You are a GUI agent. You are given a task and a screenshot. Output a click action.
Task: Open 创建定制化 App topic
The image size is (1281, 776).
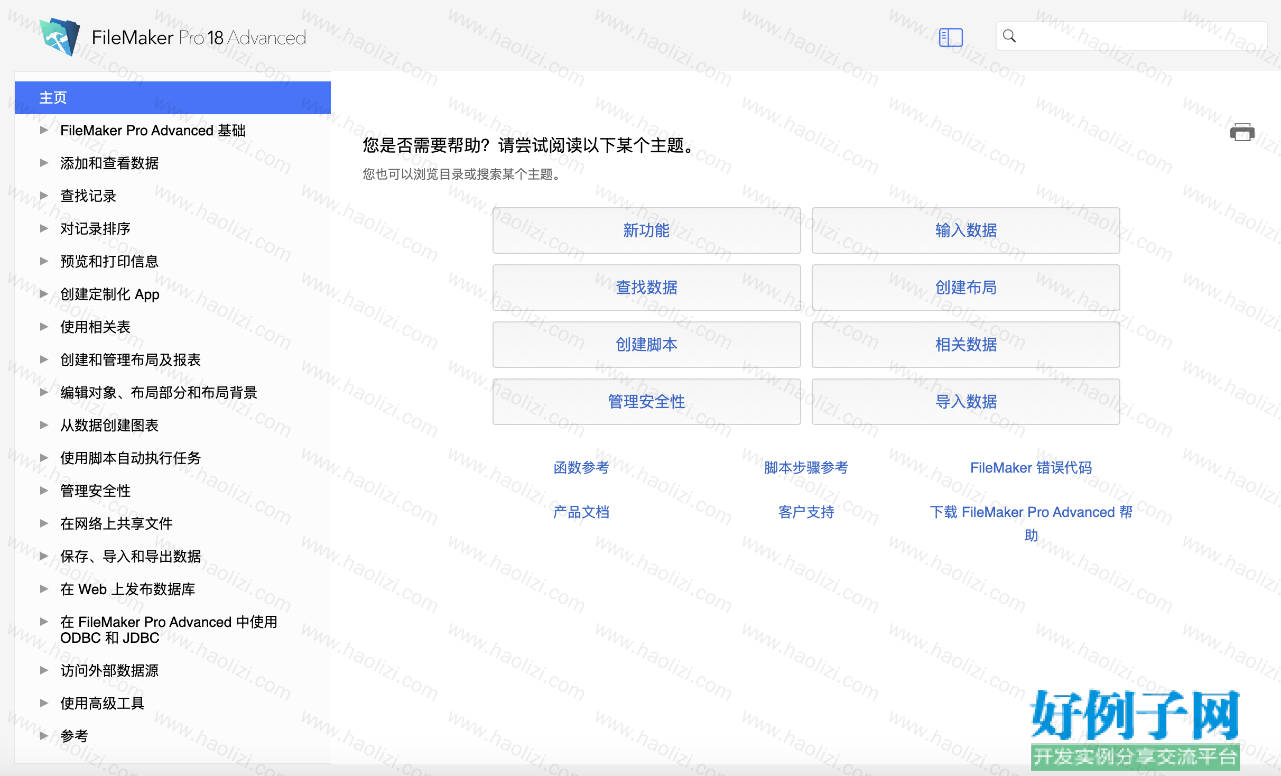tap(110, 294)
